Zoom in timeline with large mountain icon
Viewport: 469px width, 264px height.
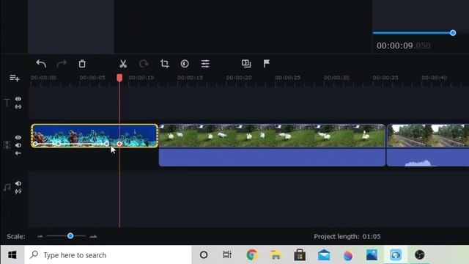click(93, 236)
